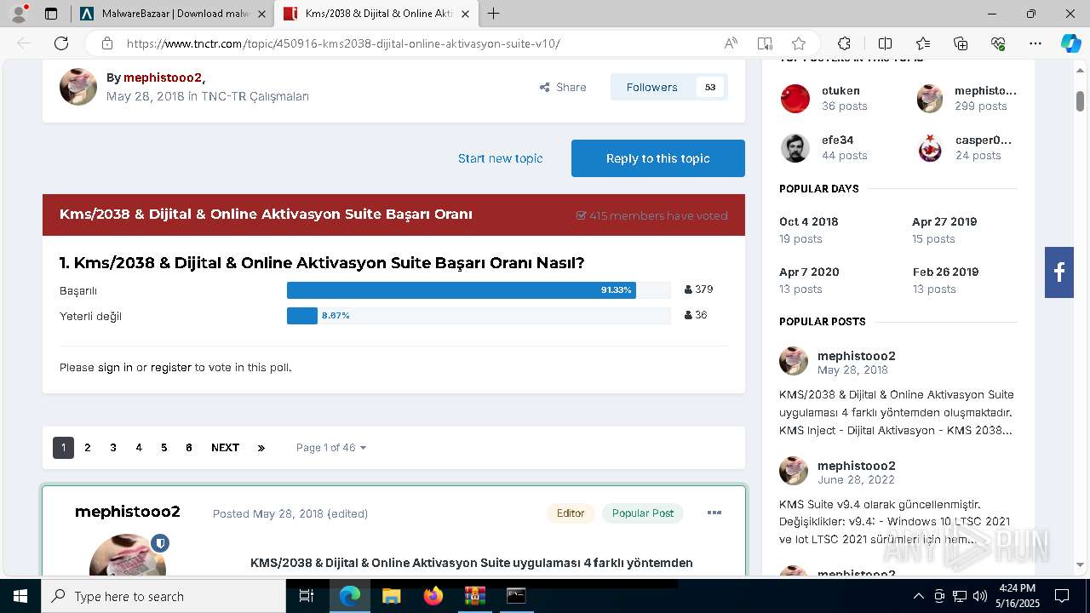Open Edge Settings and more menu

point(1035,43)
